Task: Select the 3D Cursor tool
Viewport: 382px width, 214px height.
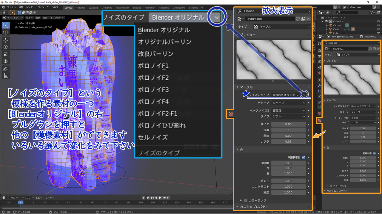Action: coord(6,32)
